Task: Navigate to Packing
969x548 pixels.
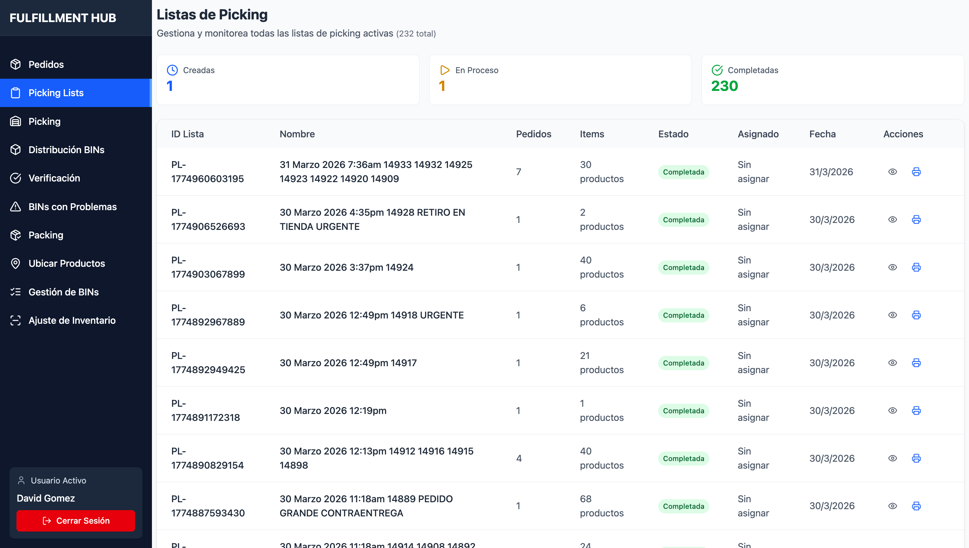Action: coord(75,235)
